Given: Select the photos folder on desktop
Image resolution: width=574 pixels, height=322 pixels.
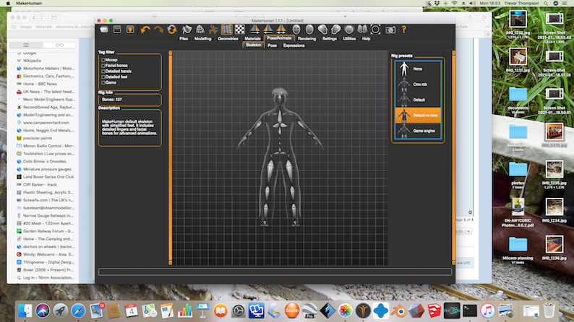Looking at the screenshot, I should 518,170.
